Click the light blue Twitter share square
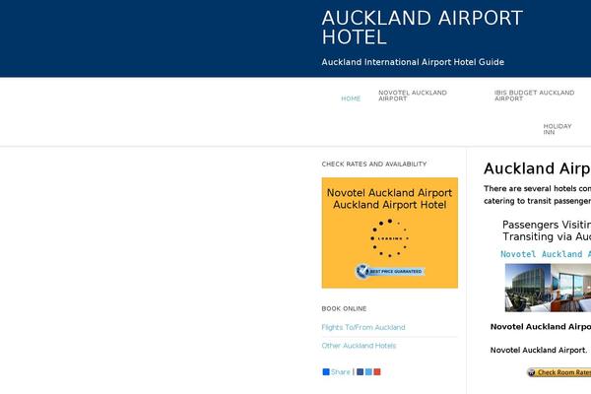The height and width of the screenshot is (394, 591). (x=368, y=372)
